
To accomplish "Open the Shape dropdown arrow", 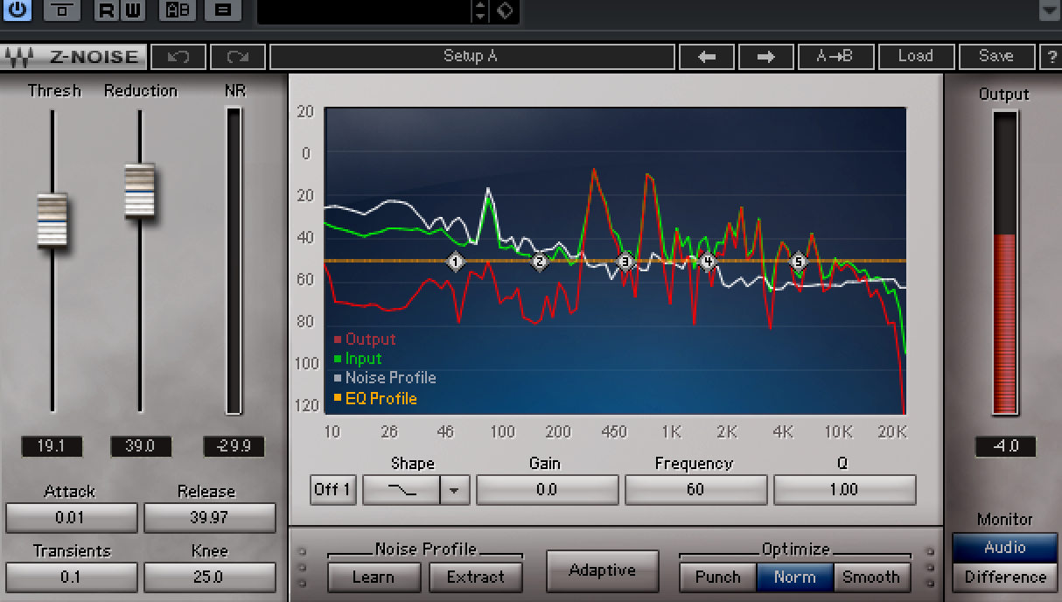I will pos(454,490).
